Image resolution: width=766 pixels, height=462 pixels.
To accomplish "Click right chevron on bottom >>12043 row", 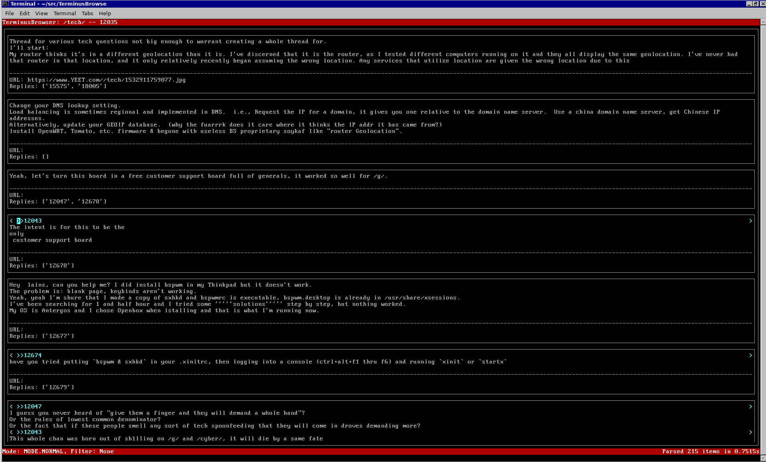I will [751, 432].
